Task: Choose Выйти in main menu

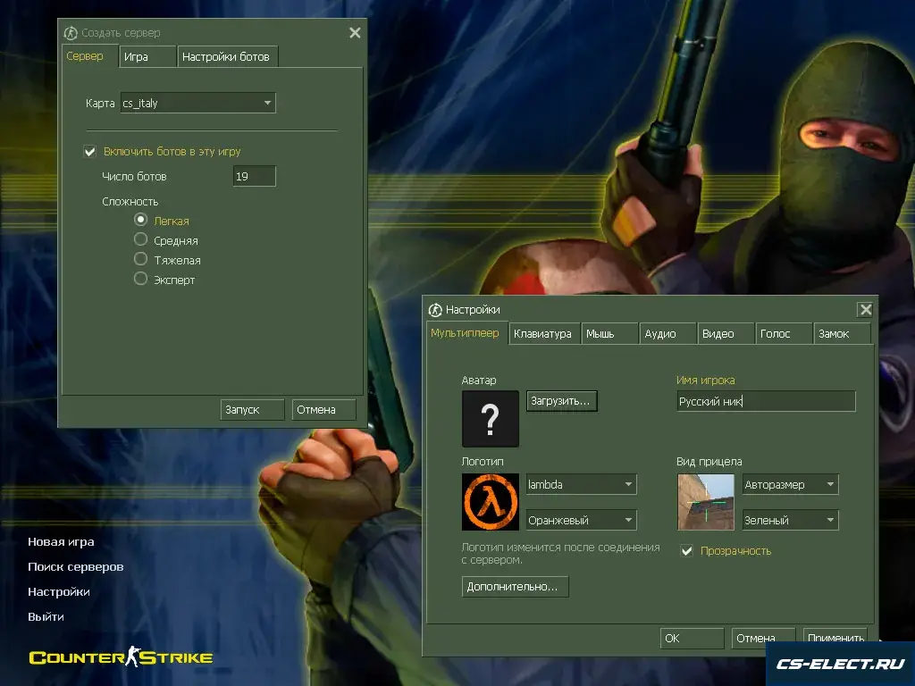Action: (46, 616)
